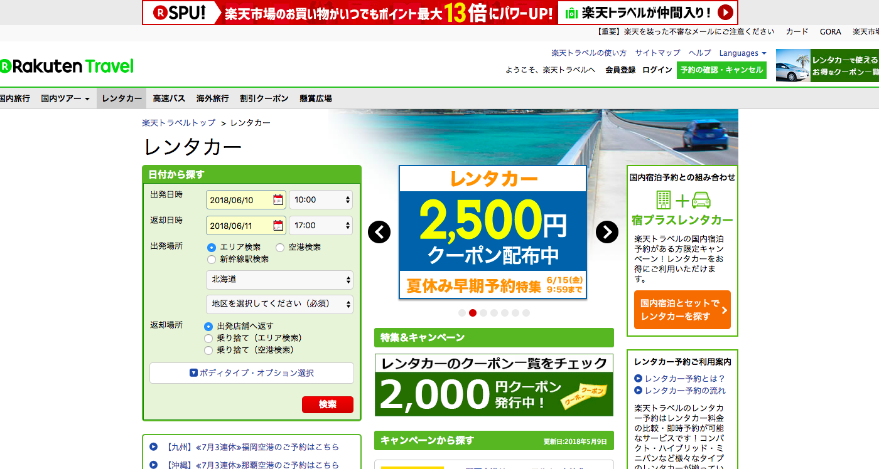The width and height of the screenshot is (879, 469).
Task: Open the return date calendar icon
Action: tap(278, 226)
